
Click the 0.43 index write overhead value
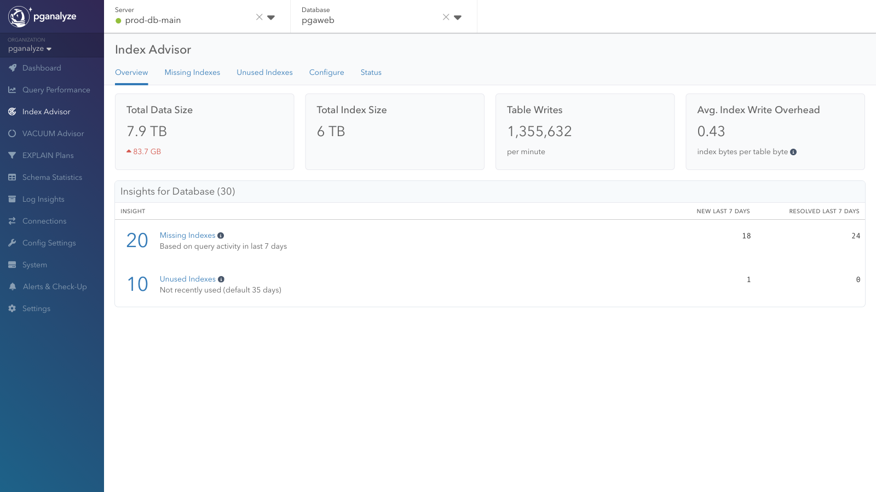click(711, 131)
